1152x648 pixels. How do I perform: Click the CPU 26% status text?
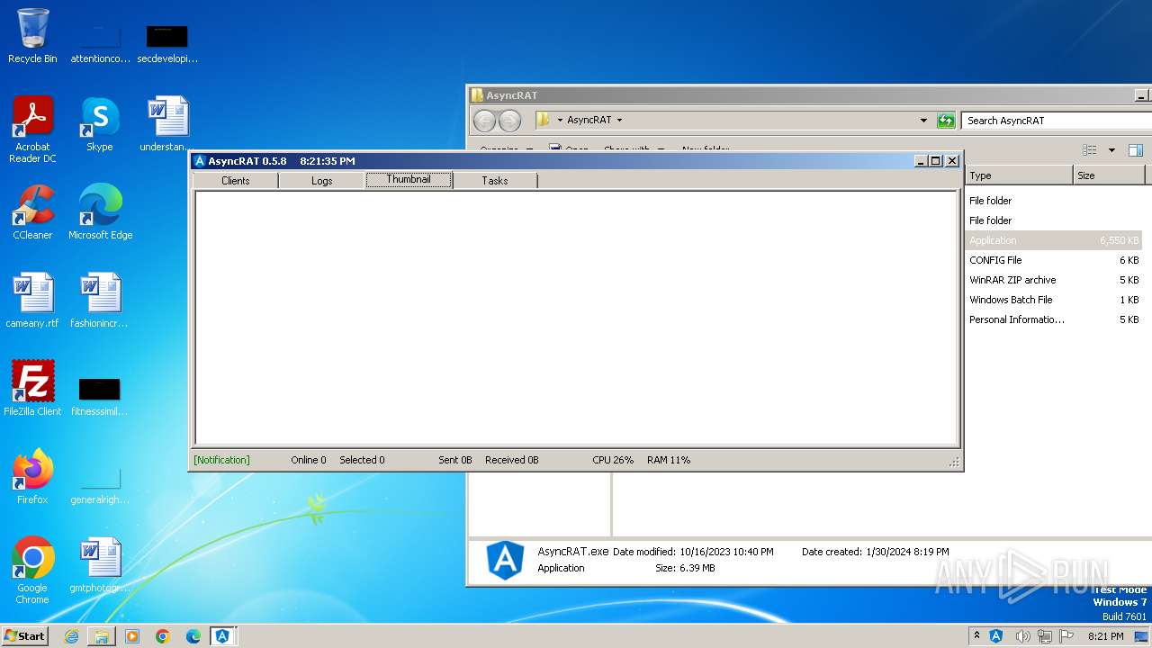[x=613, y=460]
